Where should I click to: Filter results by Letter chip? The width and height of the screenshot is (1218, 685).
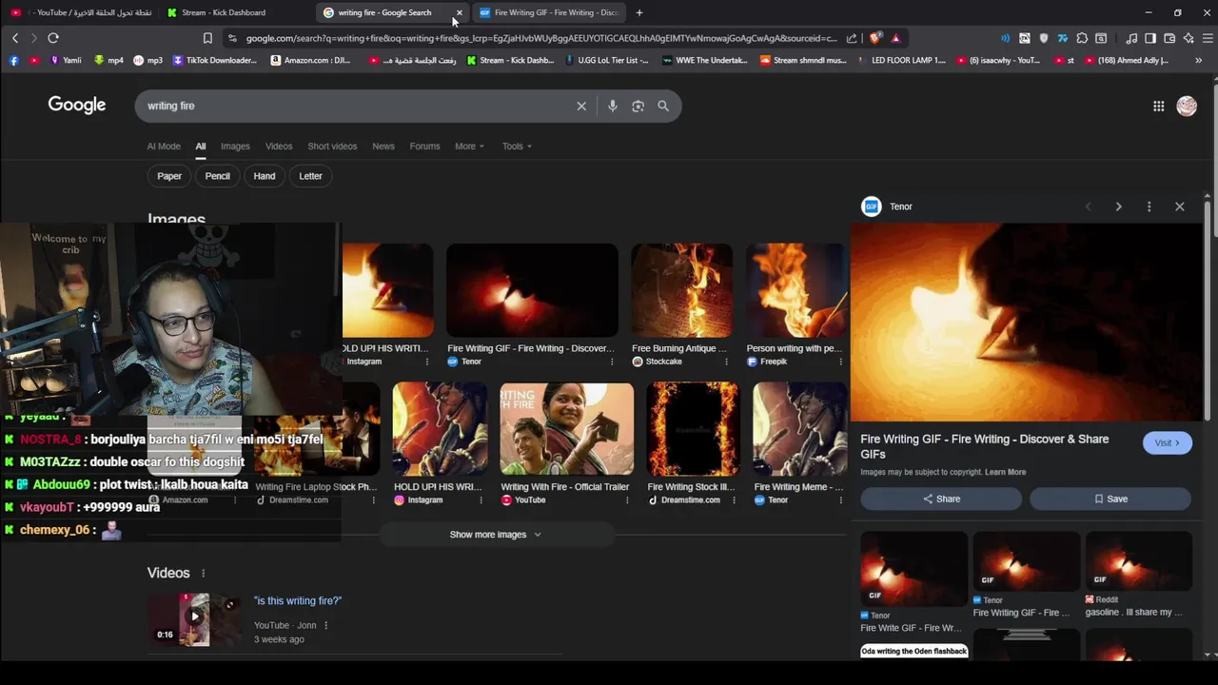click(x=310, y=176)
